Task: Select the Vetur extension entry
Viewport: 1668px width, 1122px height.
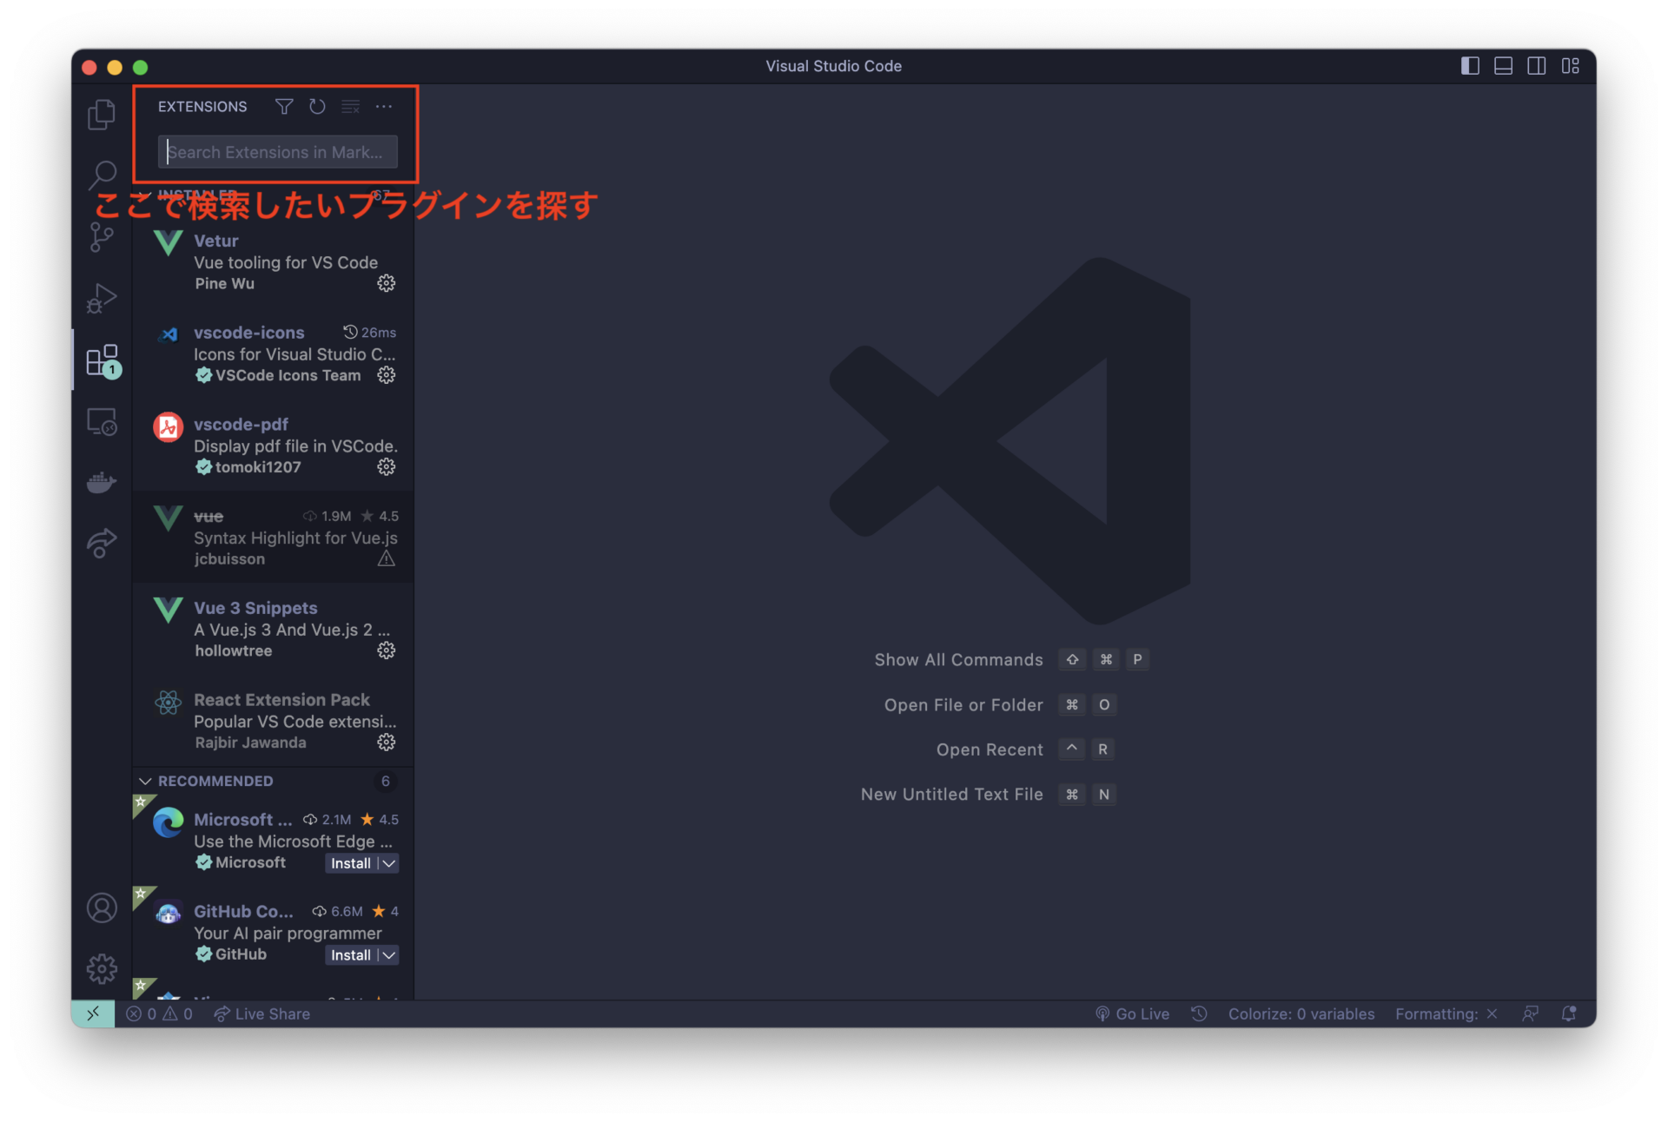Action: click(x=274, y=261)
